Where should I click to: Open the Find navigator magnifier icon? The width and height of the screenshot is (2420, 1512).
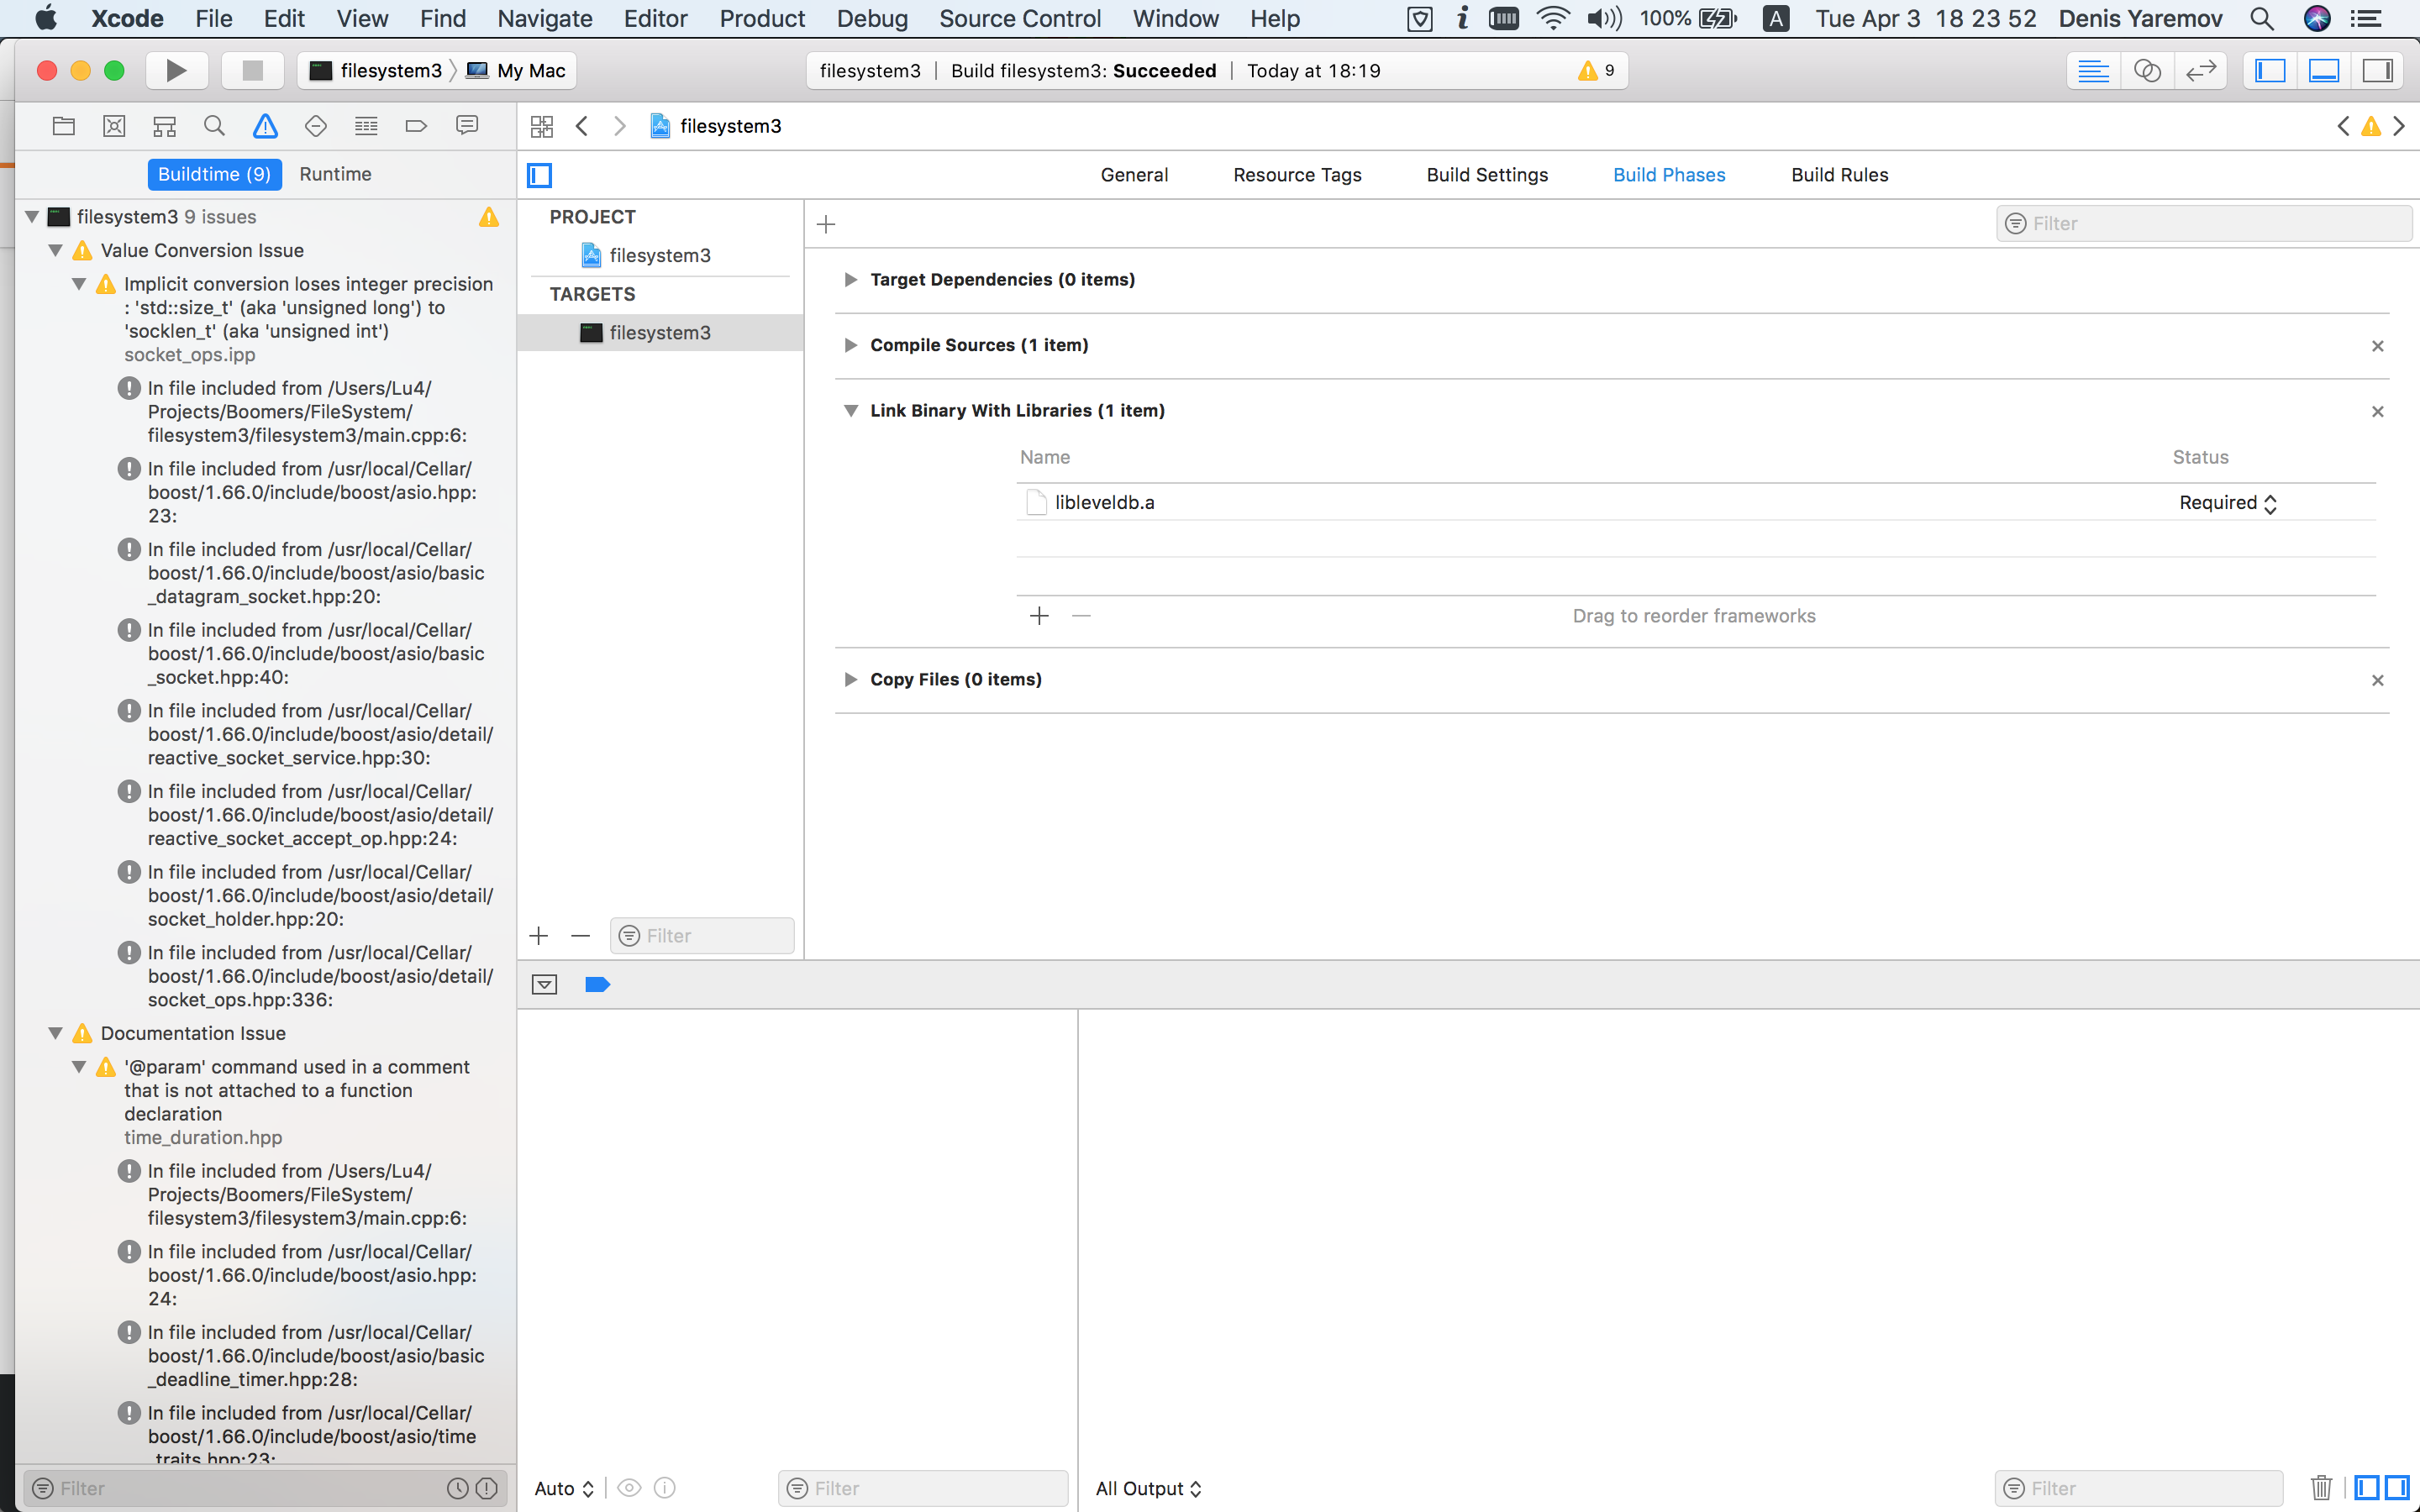(x=214, y=126)
